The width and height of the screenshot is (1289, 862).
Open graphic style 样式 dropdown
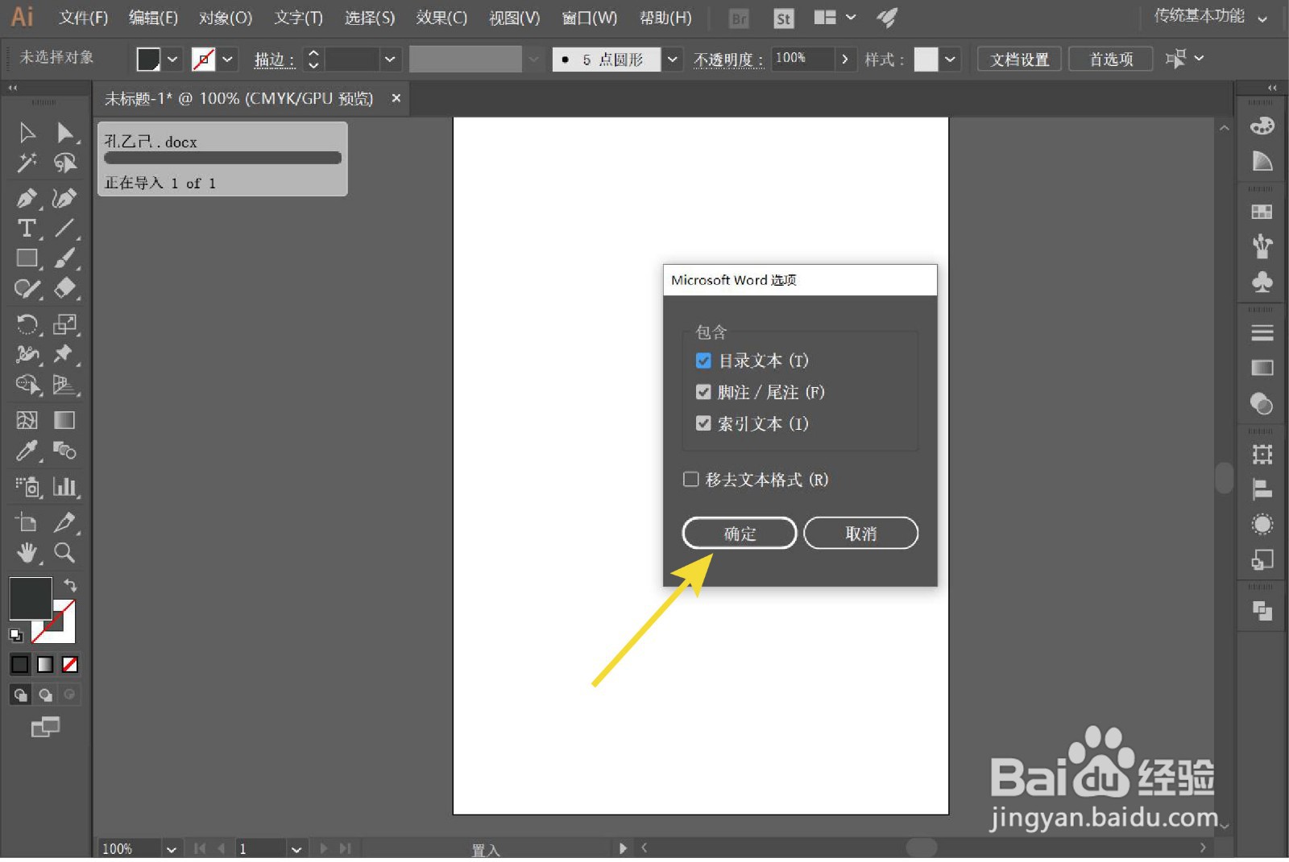coord(951,59)
